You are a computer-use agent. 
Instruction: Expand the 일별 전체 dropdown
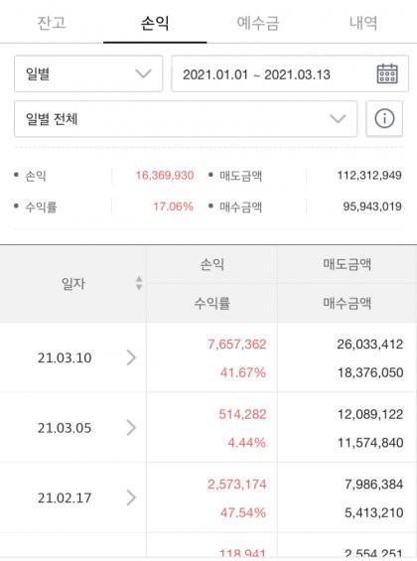(x=186, y=119)
